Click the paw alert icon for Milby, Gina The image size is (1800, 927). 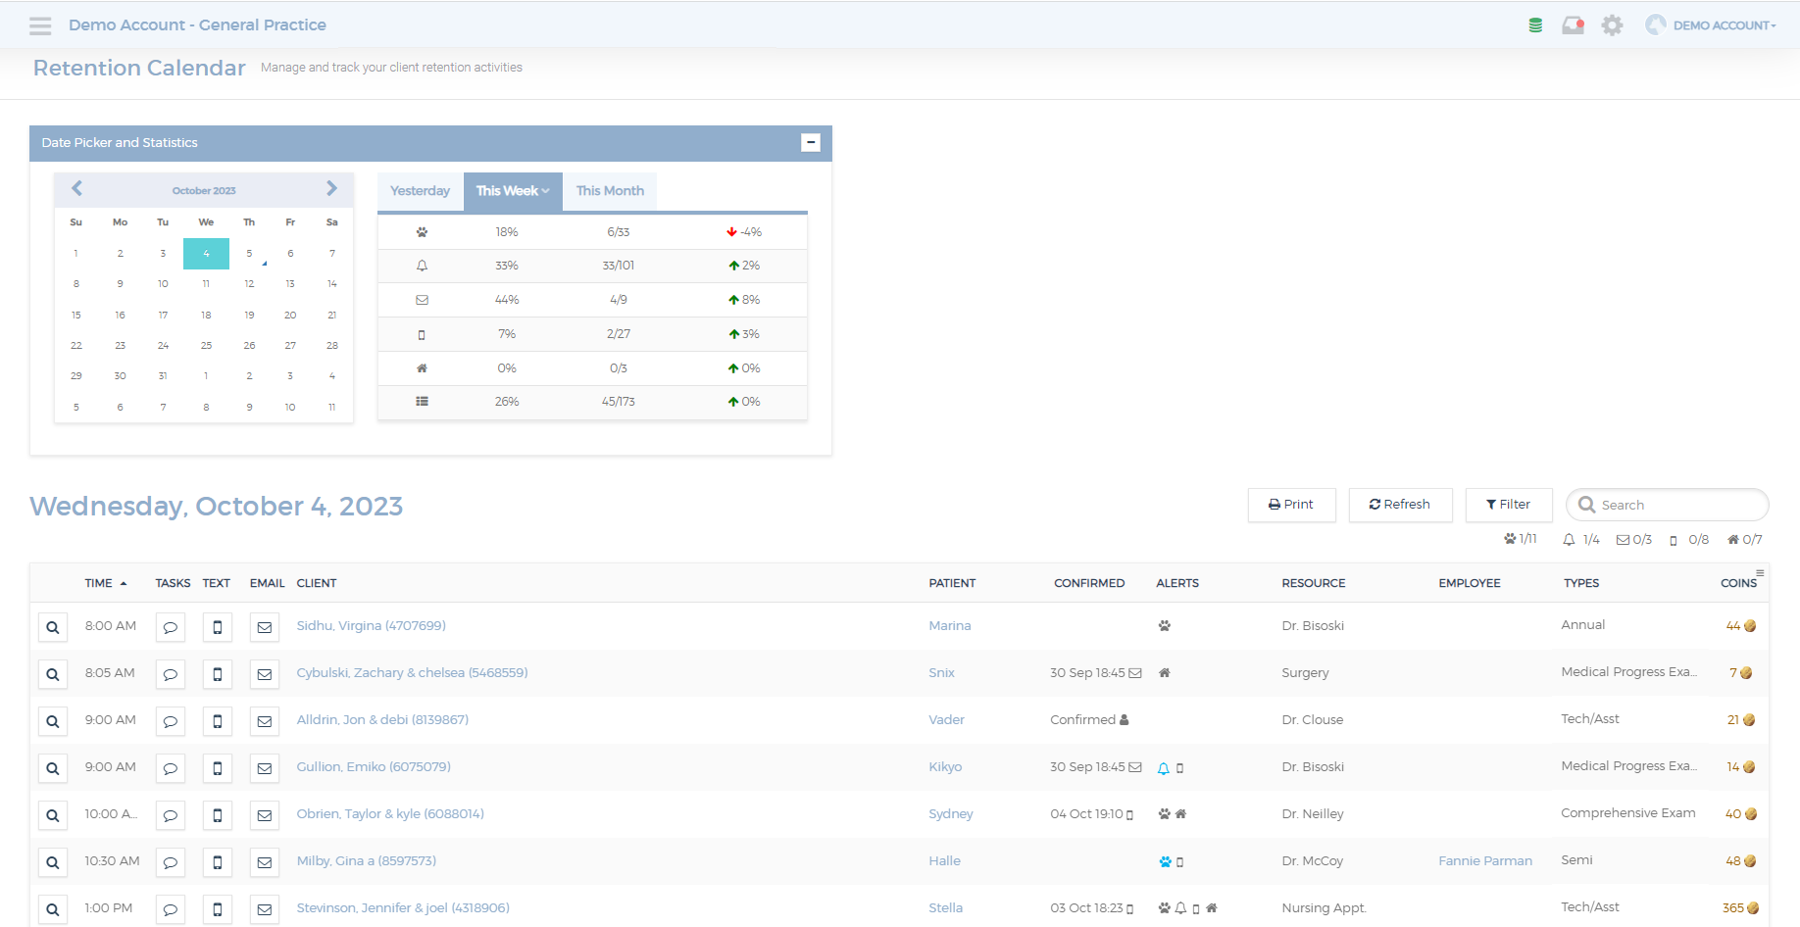pyautogui.click(x=1165, y=862)
